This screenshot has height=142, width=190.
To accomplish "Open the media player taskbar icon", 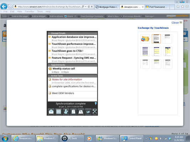I will coord(89,138).
